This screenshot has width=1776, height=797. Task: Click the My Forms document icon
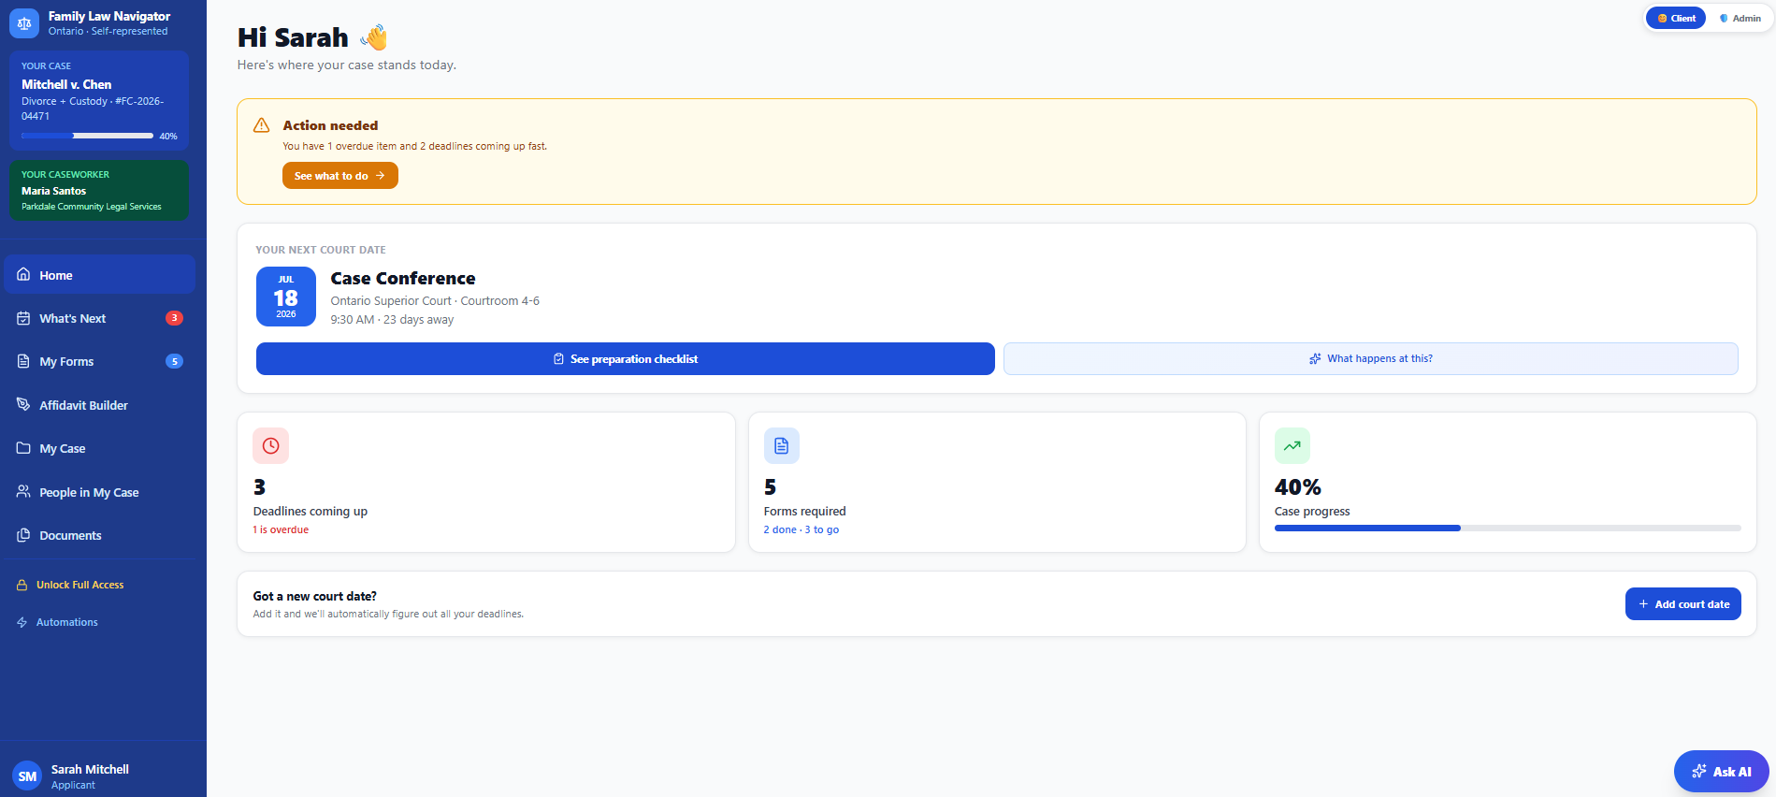pyautogui.click(x=23, y=361)
